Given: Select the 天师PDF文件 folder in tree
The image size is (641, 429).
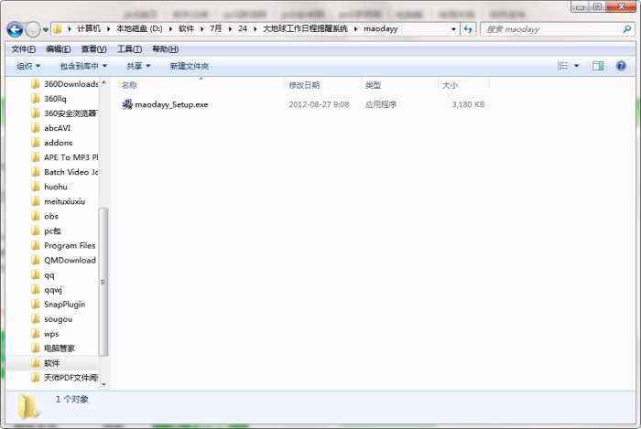Looking at the screenshot, I should click(65, 378).
